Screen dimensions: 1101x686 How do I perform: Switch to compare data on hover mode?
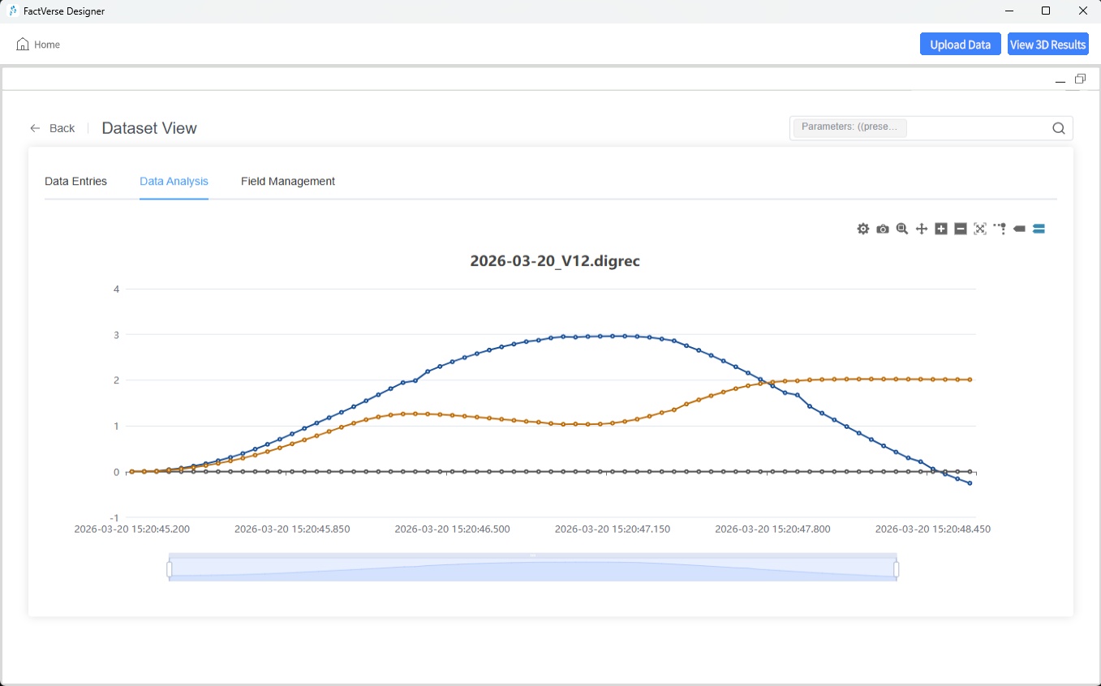[x=1039, y=229]
